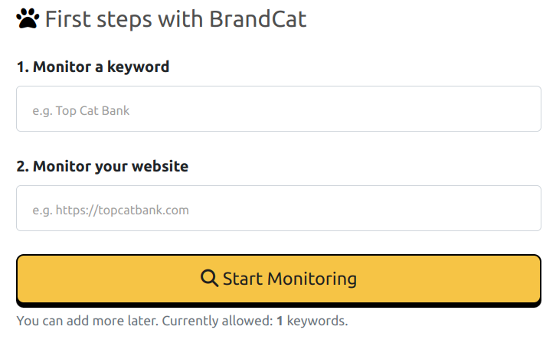This screenshot has width=556, height=359.
Task: Click the Start Monitoring button
Action: click(x=279, y=279)
